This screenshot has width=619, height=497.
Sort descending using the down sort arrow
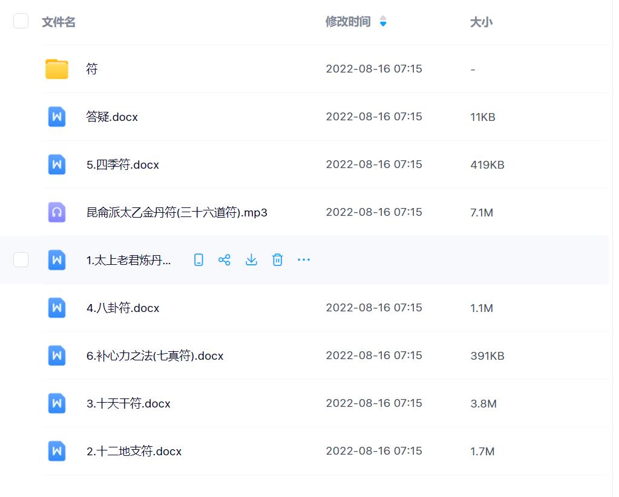coord(383,23)
